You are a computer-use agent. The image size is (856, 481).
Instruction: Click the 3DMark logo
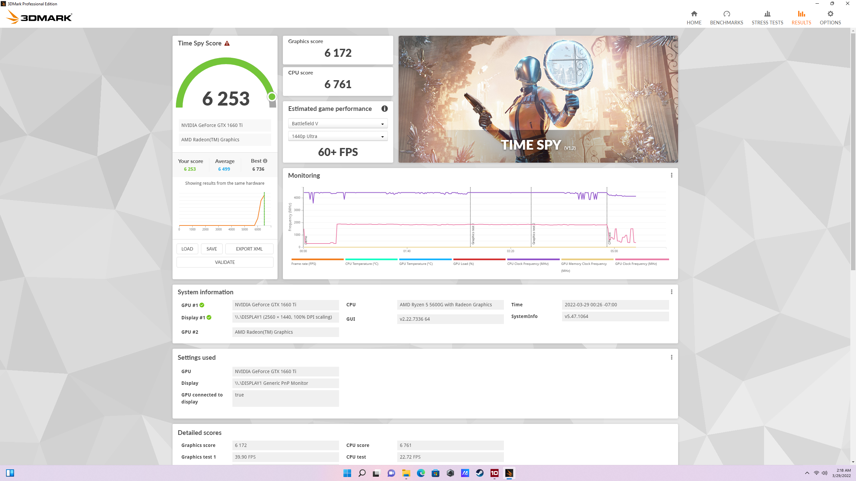tap(39, 17)
